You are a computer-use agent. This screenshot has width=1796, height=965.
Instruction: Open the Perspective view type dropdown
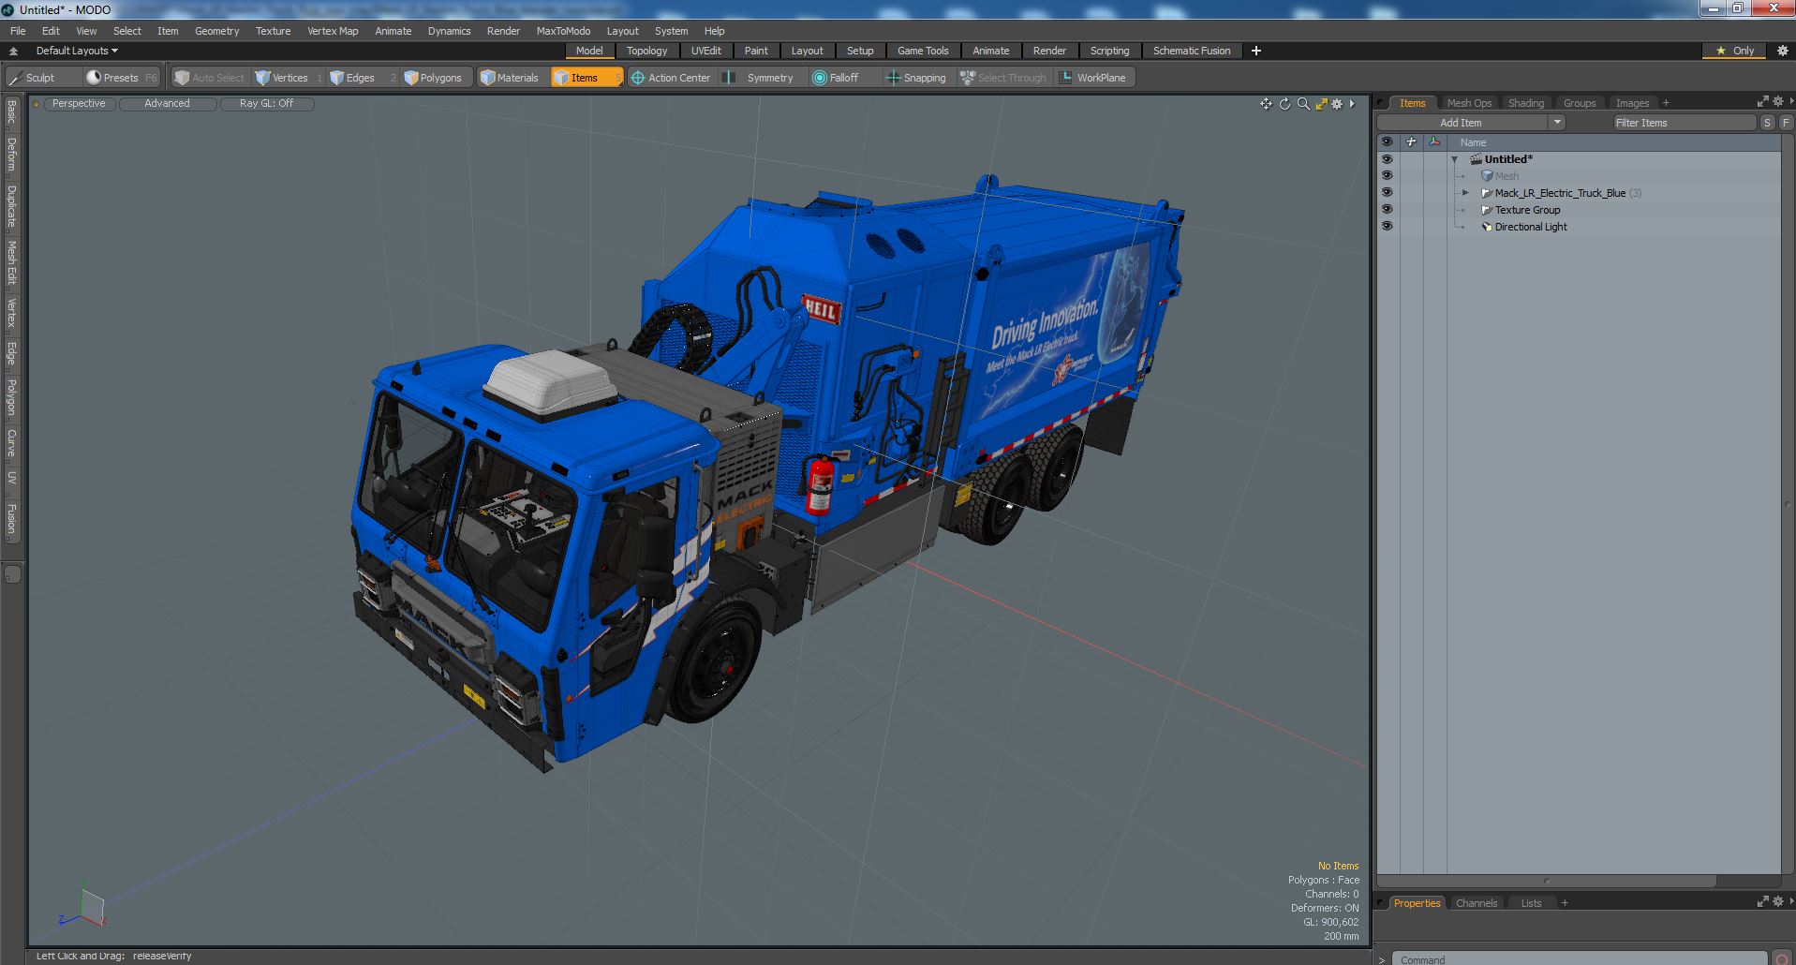tap(79, 104)
